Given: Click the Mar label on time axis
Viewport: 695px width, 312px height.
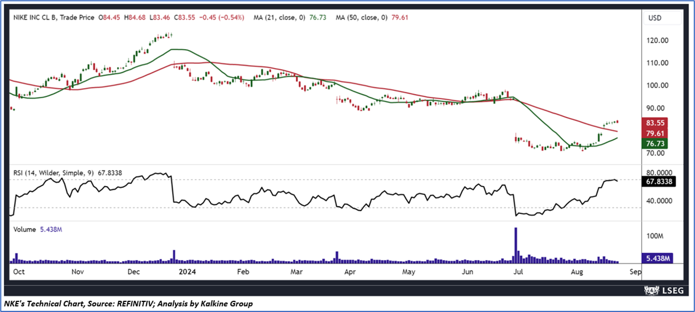Looking at the screenshot, I should pos(295,271).
